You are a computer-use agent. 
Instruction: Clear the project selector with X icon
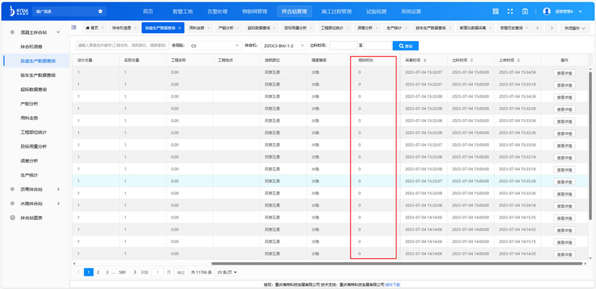(x=100, y=11)
